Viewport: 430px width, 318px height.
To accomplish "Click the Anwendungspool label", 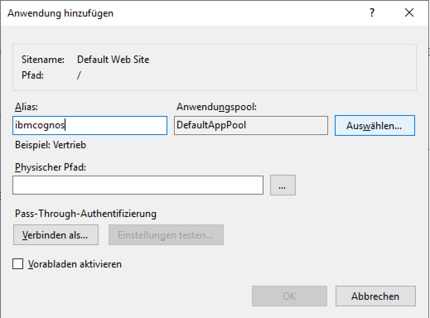I will pos(217,107).
